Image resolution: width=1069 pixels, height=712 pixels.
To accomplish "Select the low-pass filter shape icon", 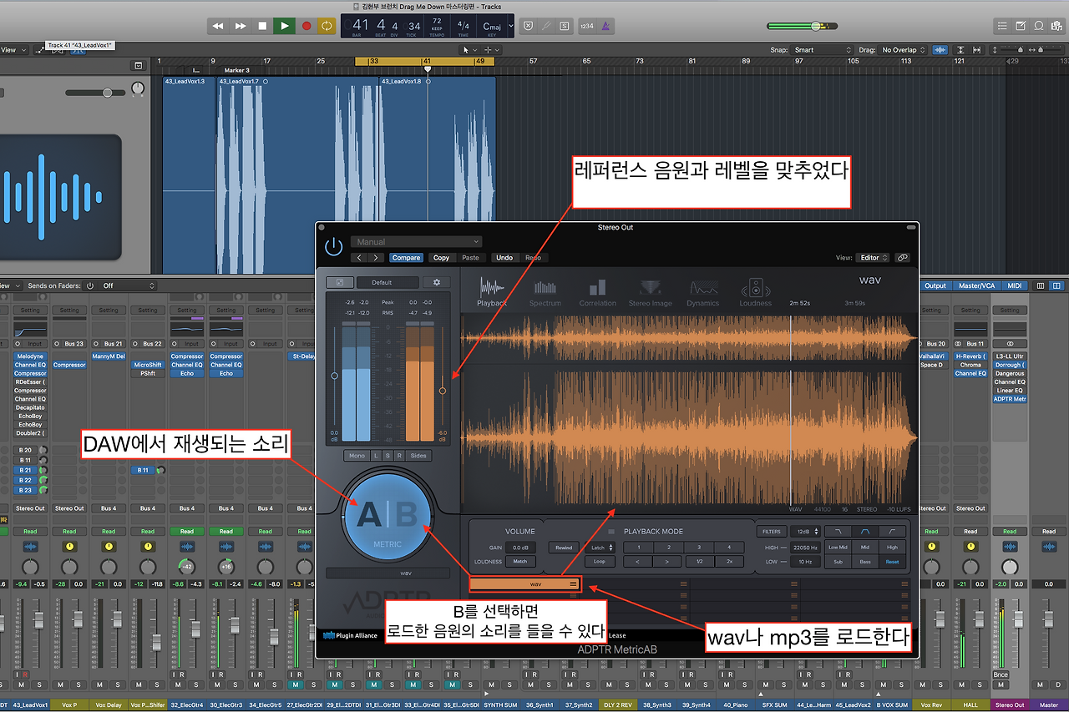I will point(838,532).
